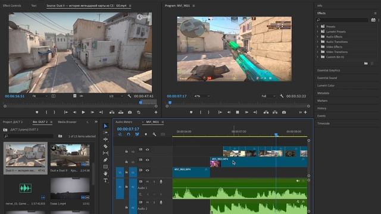Switch to Effect Controls tab

[12, 5]
